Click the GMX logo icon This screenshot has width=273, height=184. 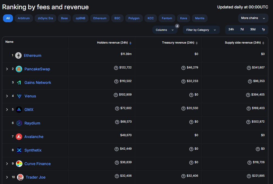pos(19,110)
